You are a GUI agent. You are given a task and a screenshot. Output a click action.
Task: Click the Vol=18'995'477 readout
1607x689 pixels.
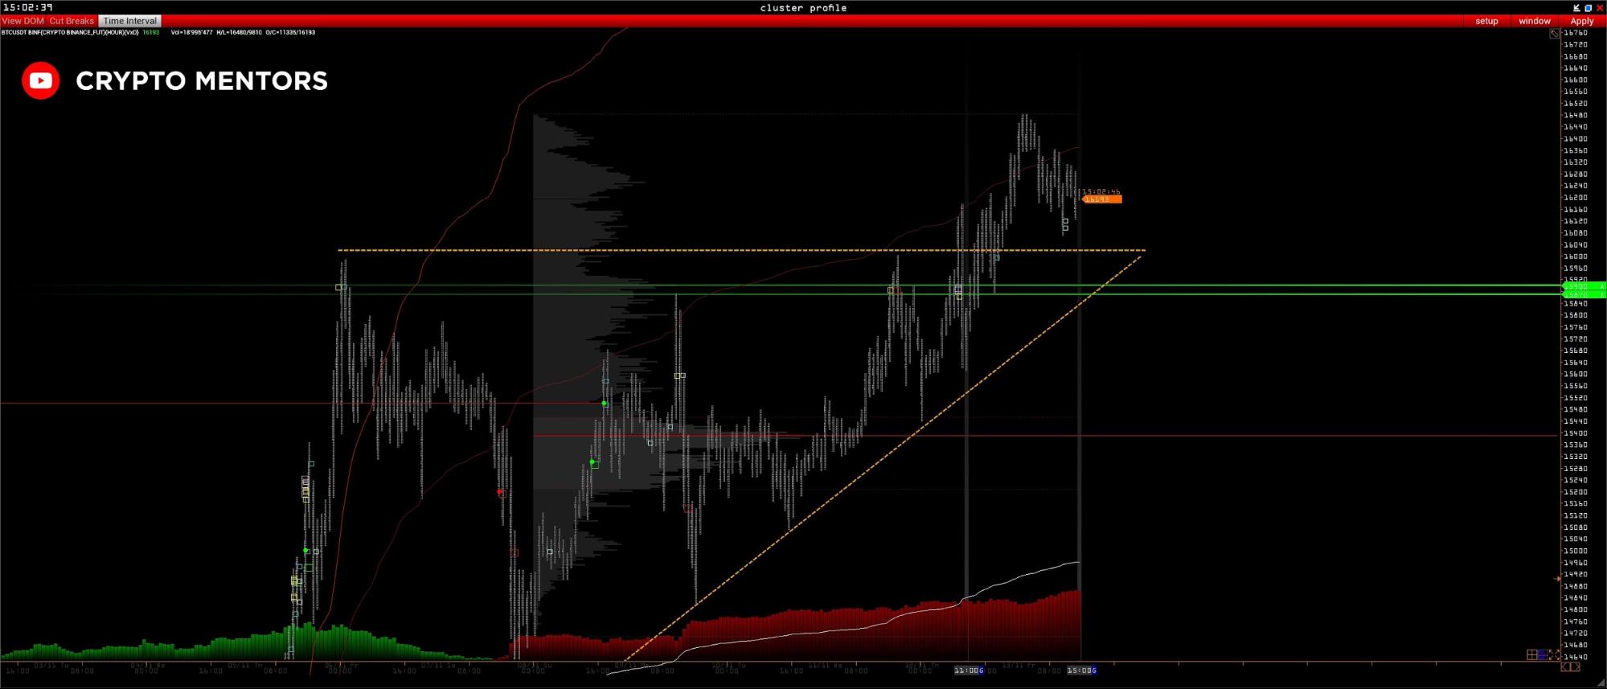click(191, 33)
